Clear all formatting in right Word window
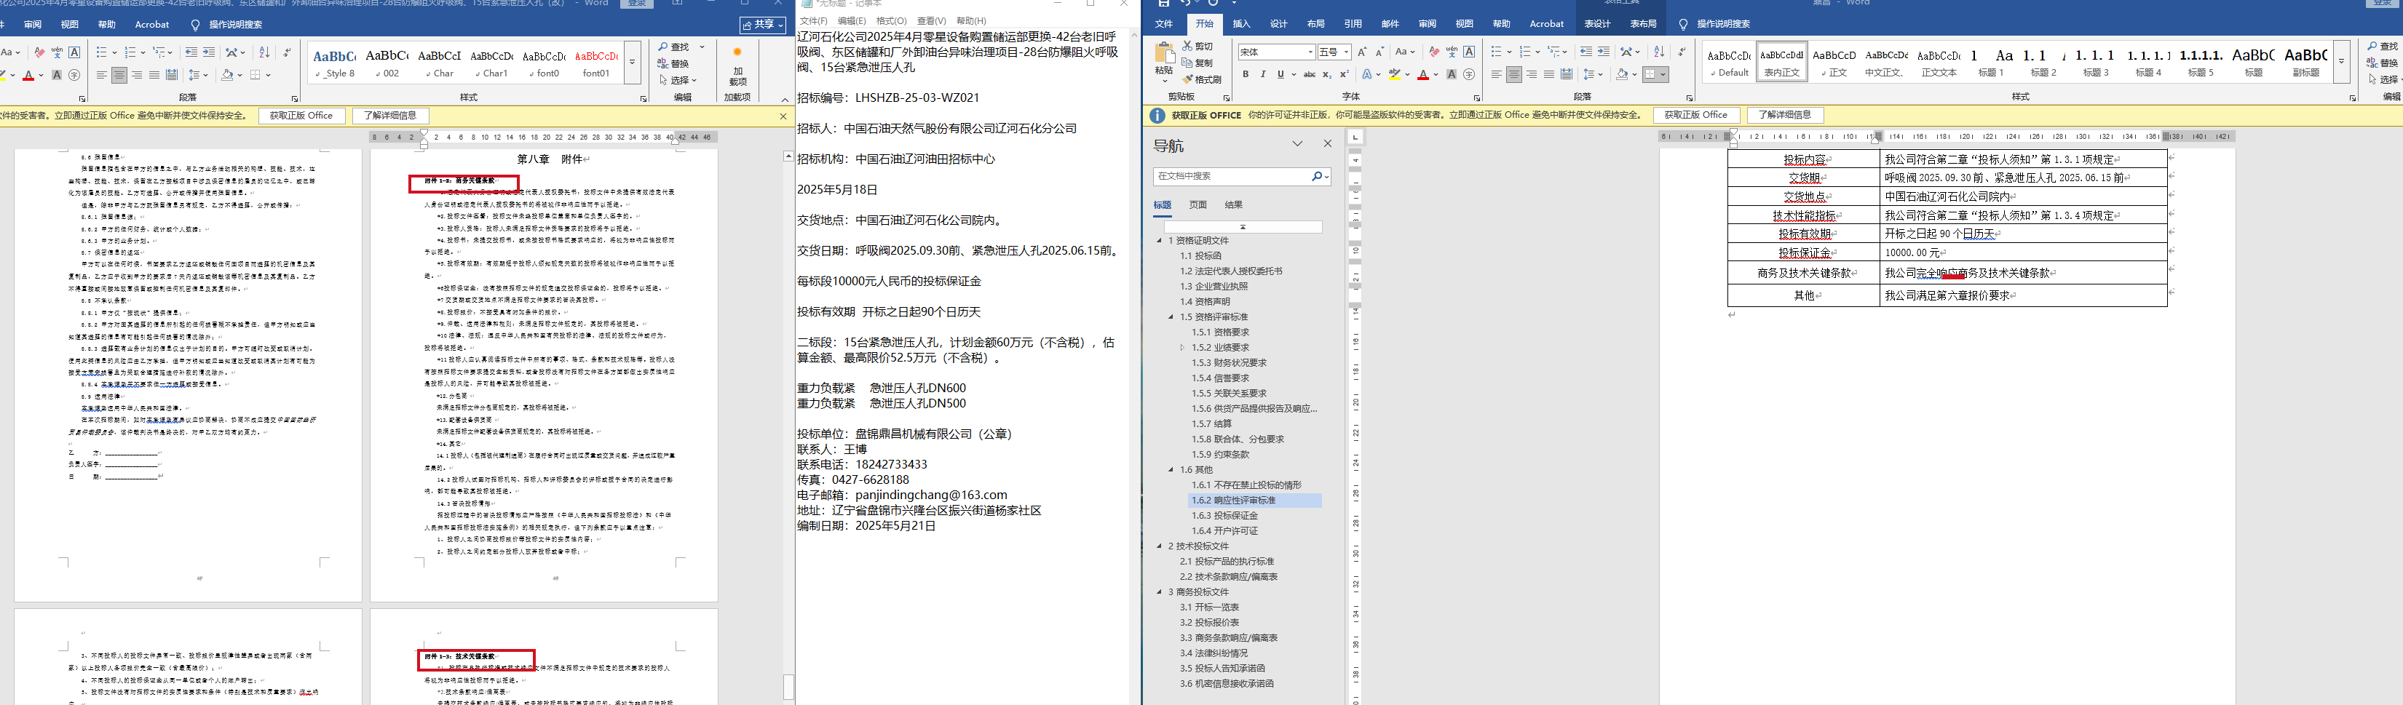The height and width of the screenshot is (705, 2403). point(1434,52)
